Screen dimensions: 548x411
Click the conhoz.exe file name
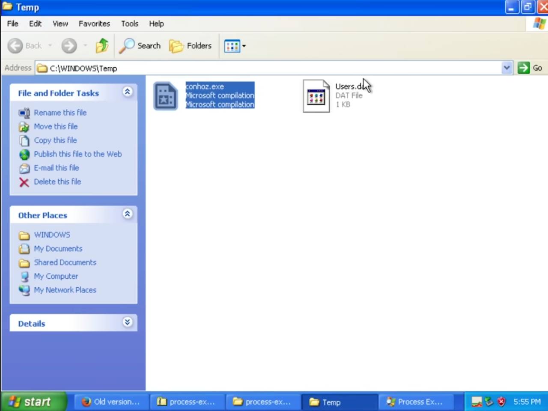pyautogui.click(x=205, y=86)
